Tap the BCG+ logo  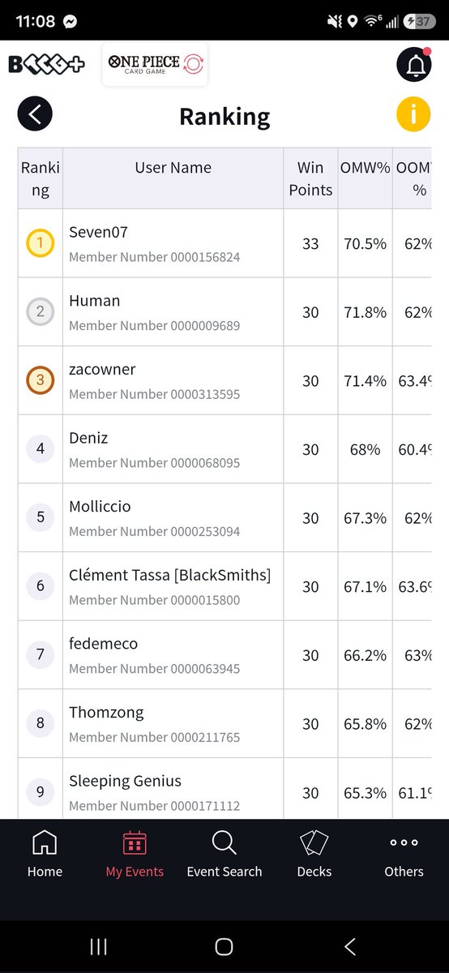(46, 65)
